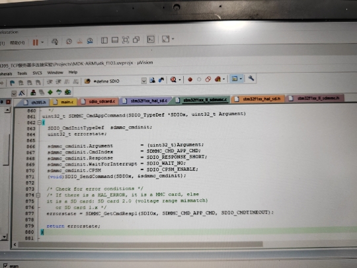Open the Help menu

(73, 72)
